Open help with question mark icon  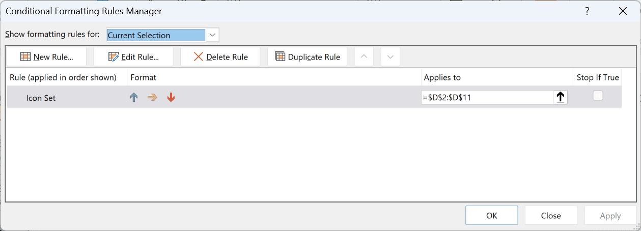click(x=587, y=11)
